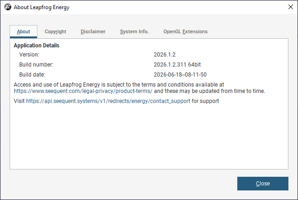
Task: Click the Leapfrog Energy title bar icon
Action: coord(8,7)
